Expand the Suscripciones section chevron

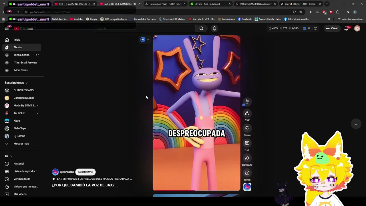pos(27,83)
